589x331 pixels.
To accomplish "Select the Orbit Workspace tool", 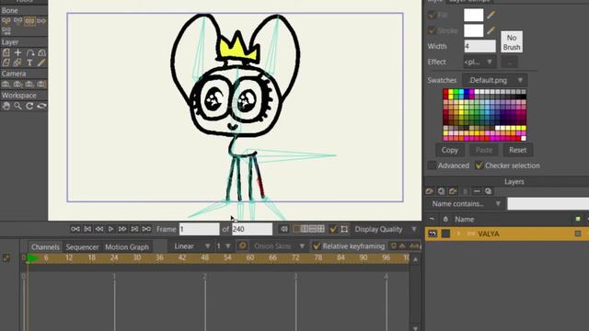I will coord(41,107).
